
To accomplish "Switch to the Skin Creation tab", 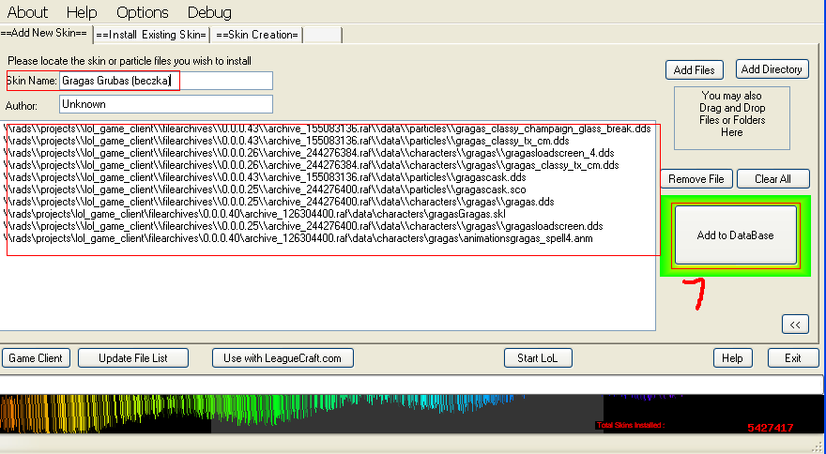I will 256,35.
